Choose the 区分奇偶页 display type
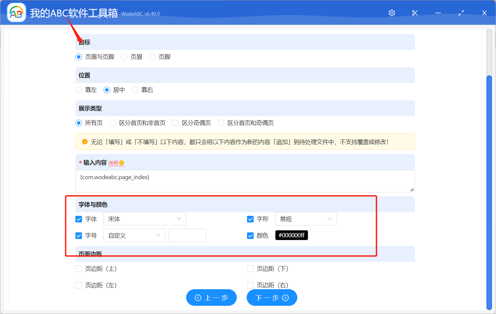The width and height of the screenshot is (496, 314). (175, 123)
